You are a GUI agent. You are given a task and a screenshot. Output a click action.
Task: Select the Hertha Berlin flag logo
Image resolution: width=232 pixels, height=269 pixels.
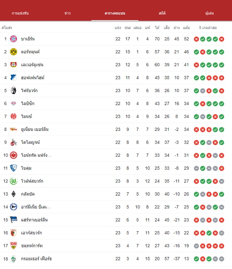13,220
